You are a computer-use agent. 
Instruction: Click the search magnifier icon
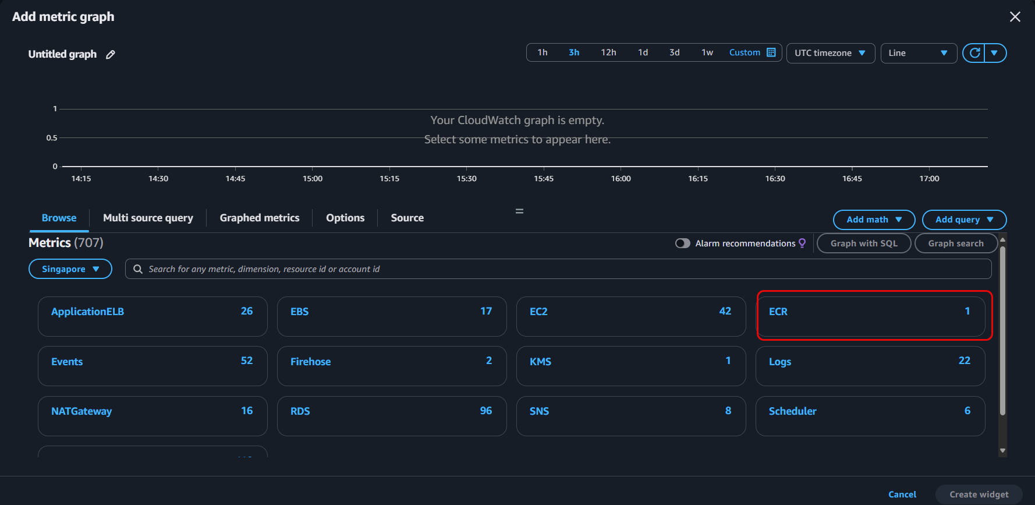(138, 269)
